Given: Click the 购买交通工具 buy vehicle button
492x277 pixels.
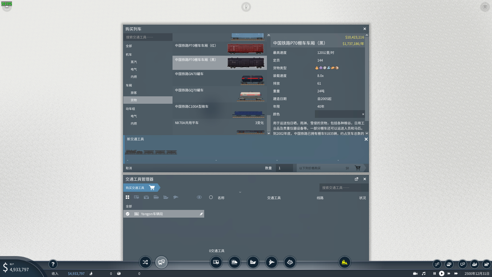Looking at the screenshot, I should point(141,188).
